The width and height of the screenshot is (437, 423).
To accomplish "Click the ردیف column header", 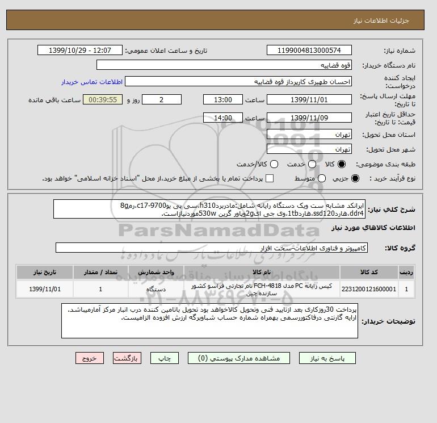I will (x=406, y=272).
